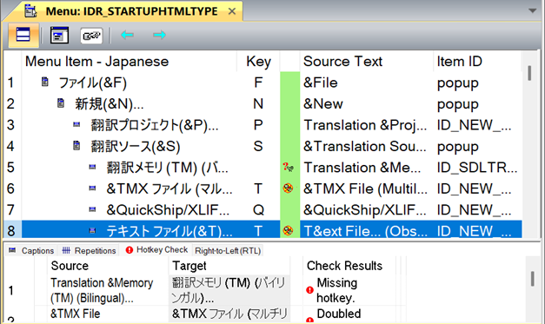Click the ID_SDLTR... item ID cell
Screen dimensions: 545x324
tap(477, 168)
